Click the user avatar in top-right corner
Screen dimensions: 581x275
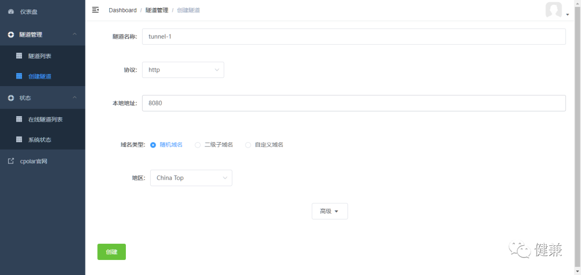point(554,10)
